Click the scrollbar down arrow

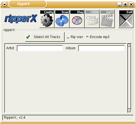[130, 111]
